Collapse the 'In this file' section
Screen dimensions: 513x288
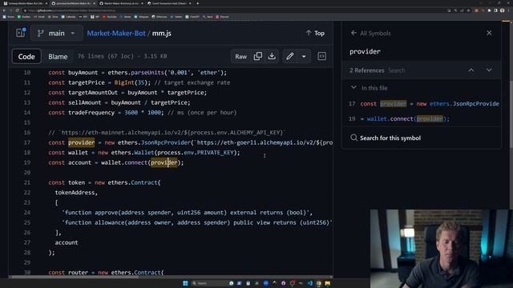pyautogui.click(x=353, y=87)
